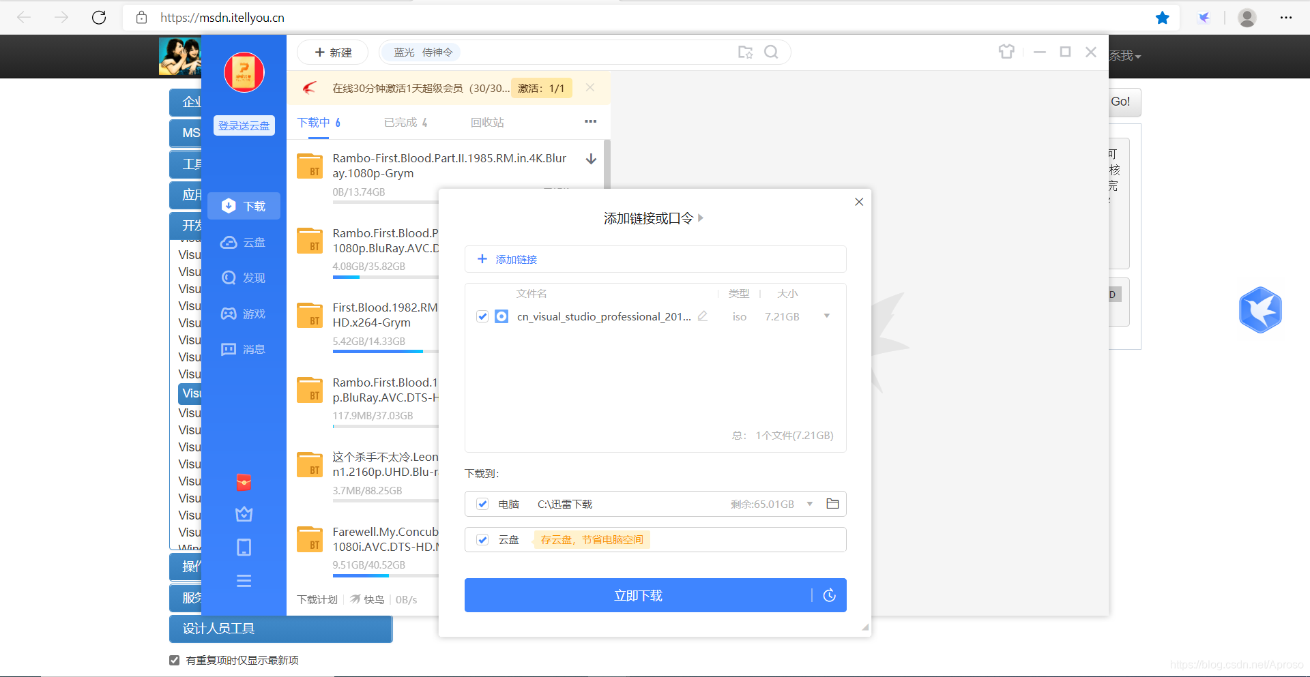Switch to the 下载中 tab
The height and width of the screenshot is (677, 1310).
pyautogui.click(x=319, y=122)
